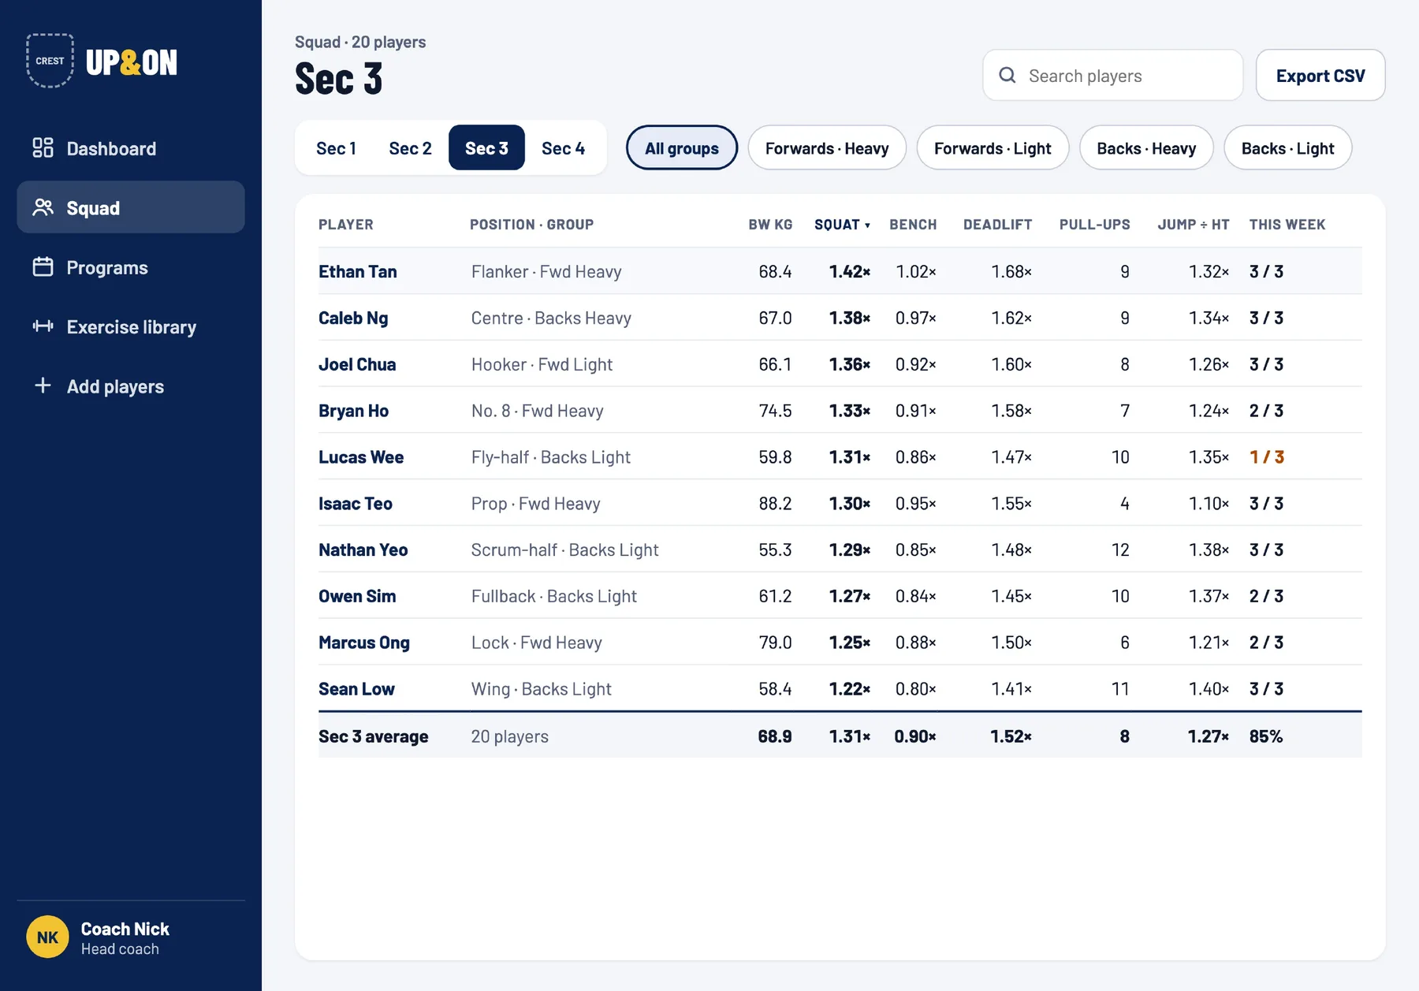The image size is (1419, 991).
Task: Filter by Backs · Light group
Action: click(1287, 148)
